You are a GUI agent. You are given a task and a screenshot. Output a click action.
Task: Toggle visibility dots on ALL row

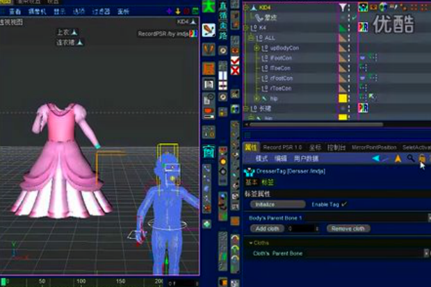[x=349, y=38]
